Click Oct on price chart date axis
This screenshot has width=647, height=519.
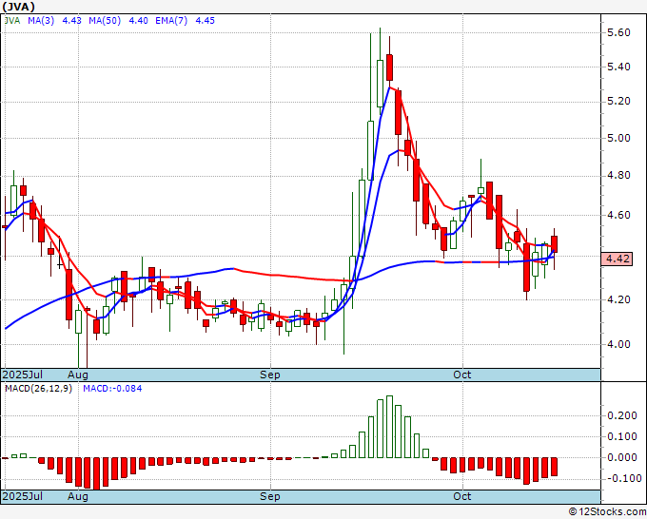pyautogui.click(x=462, y=375)
